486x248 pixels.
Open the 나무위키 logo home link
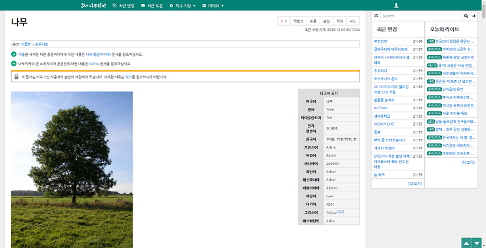(x=93, y=5)
